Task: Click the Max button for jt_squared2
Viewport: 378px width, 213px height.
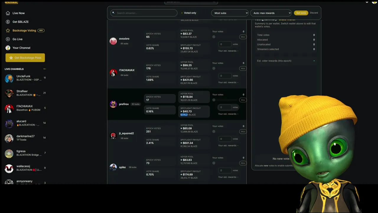Action: click(x=243, y=131)
